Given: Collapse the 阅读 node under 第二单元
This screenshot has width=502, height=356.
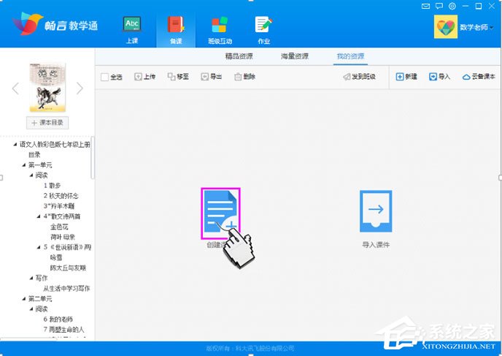Looking at the screenshot, I should [x=31, y=309].
